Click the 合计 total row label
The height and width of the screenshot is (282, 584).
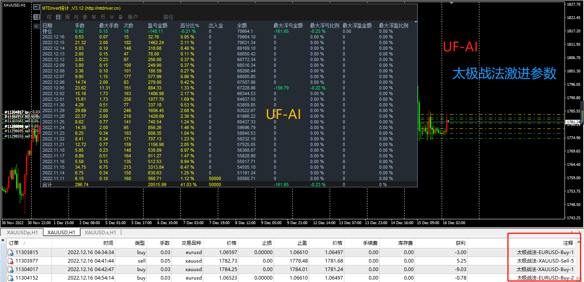[x=47, y=184]
